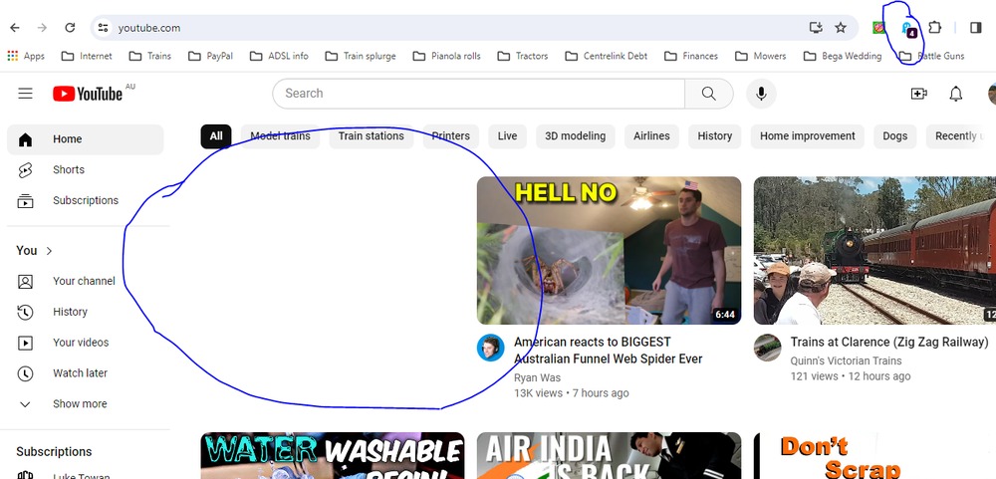This screenshot has height=479, width=996.
Task: Open watch History in sidebar
Action: 85,312
